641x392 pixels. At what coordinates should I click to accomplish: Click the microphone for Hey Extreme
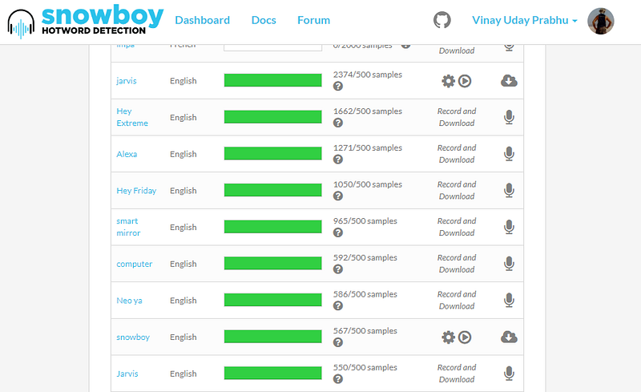click(x=509, y=117)
